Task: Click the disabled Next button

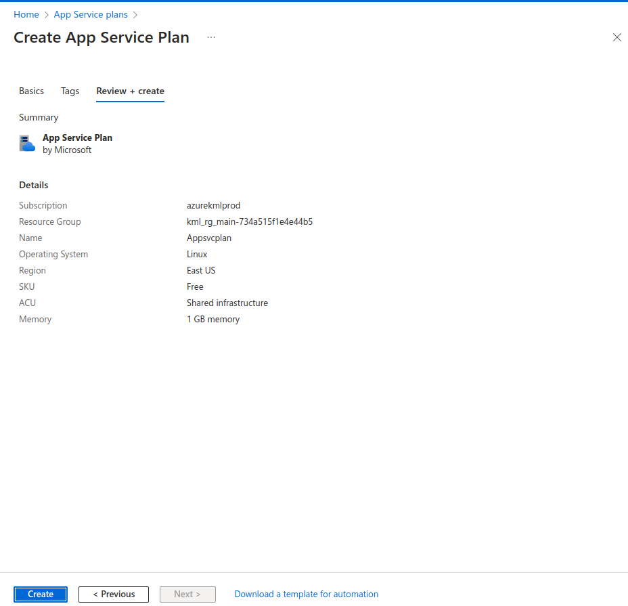Action: tap(187, 594)
